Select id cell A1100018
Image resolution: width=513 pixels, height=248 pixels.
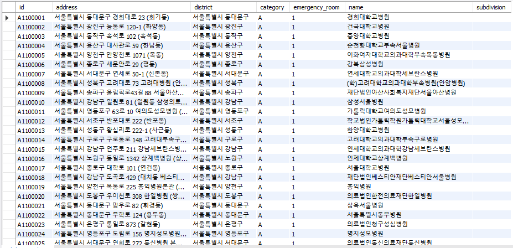pyautogui.click(x=33, y=178)
